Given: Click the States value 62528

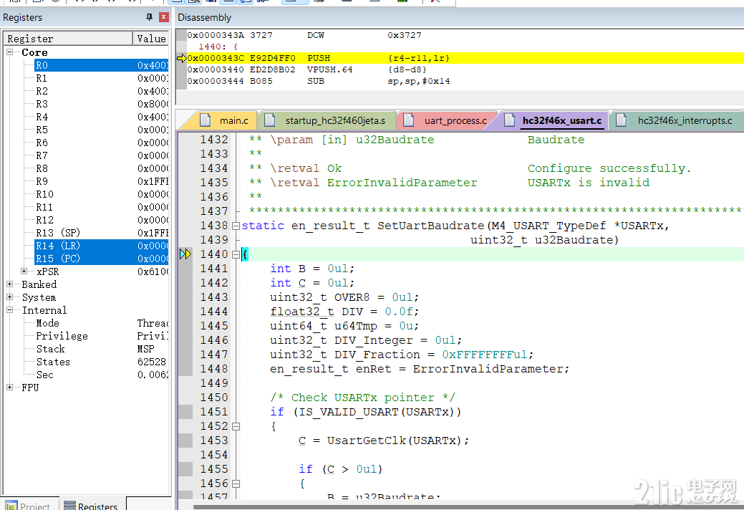Looking at the screenshot, I should click(x=152, y=362).
